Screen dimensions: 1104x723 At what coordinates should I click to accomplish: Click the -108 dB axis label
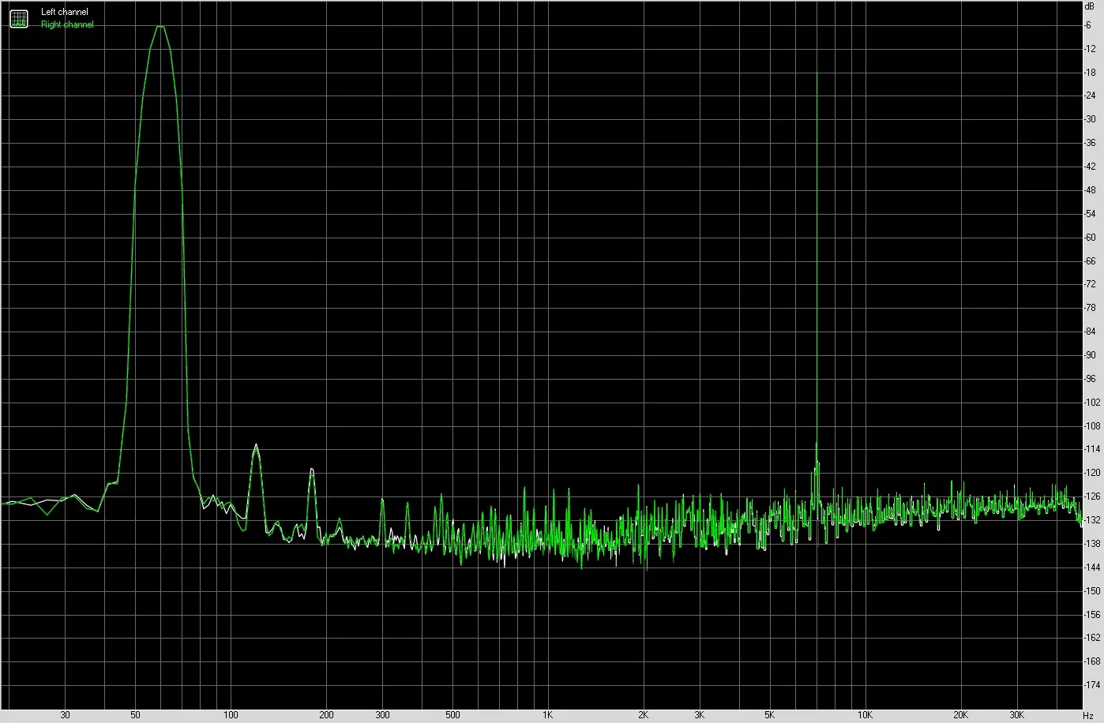click(1093, 425)
